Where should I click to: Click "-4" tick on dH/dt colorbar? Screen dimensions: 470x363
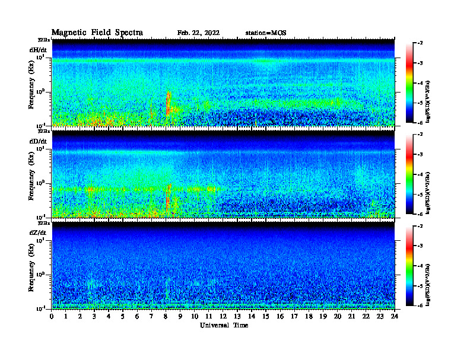[x=420, y=83]
